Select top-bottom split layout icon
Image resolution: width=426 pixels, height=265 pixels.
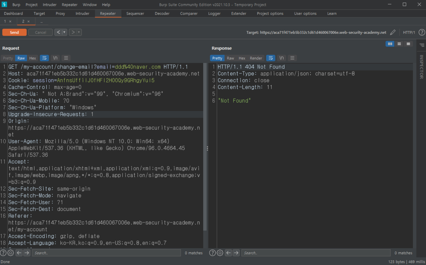(x=399, y=44)
